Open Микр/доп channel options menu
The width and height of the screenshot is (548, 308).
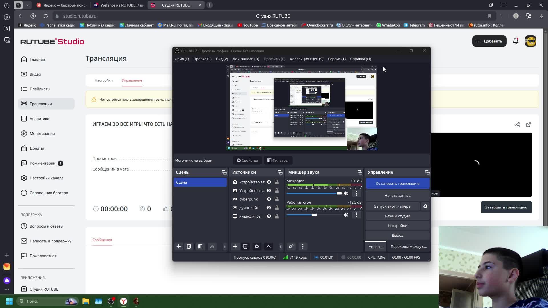[356, 193]
